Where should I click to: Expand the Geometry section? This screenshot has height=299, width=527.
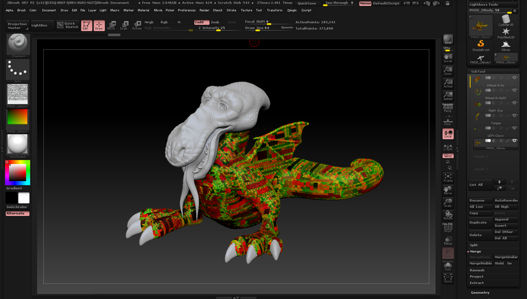480,293
